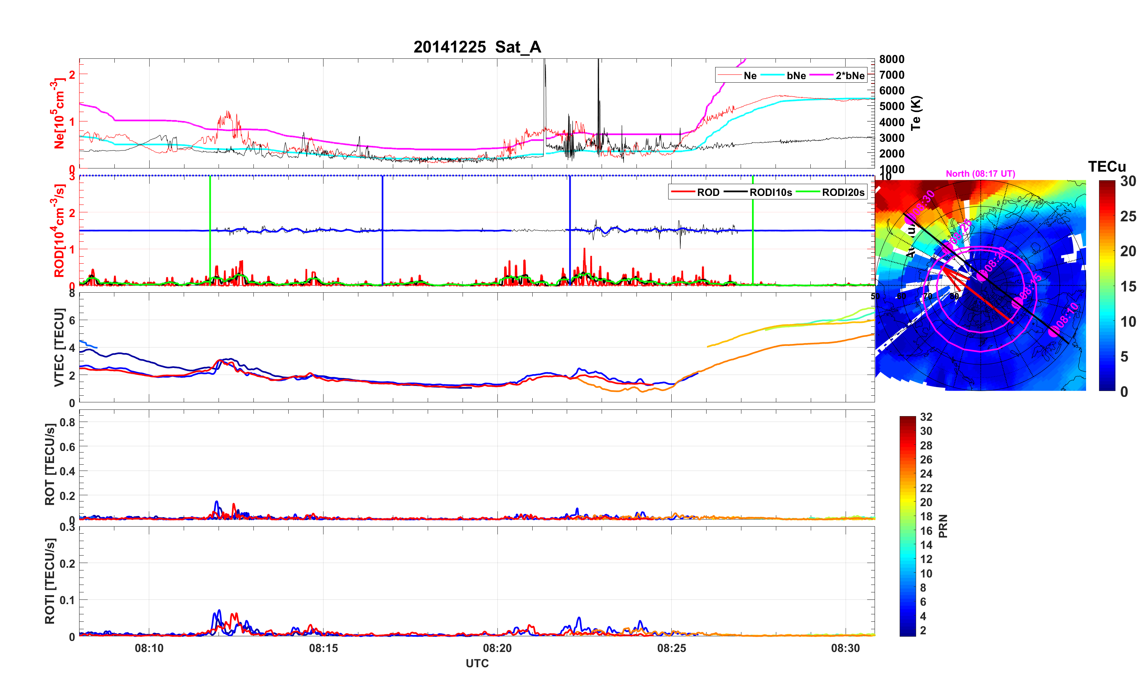Click the North (08:17 UT) map heading
This screenshot has width=1137, height=688.
980,174
